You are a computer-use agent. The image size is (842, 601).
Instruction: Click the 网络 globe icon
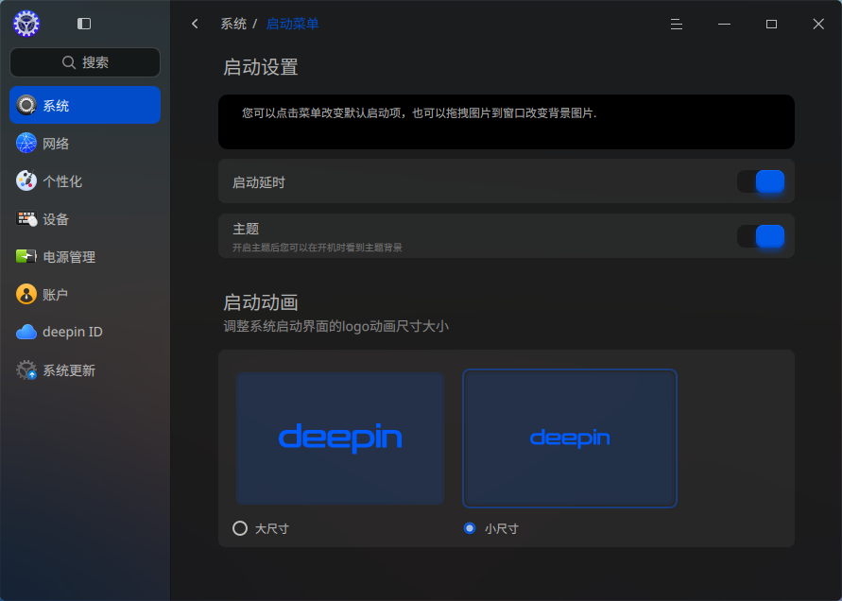pos(26,143)
